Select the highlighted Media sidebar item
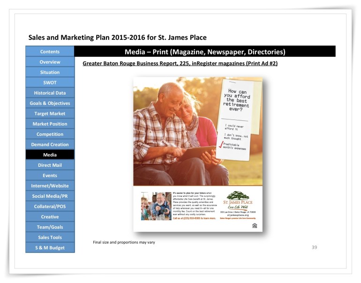The width and height of the screenshot is (361, 283). 50,155
